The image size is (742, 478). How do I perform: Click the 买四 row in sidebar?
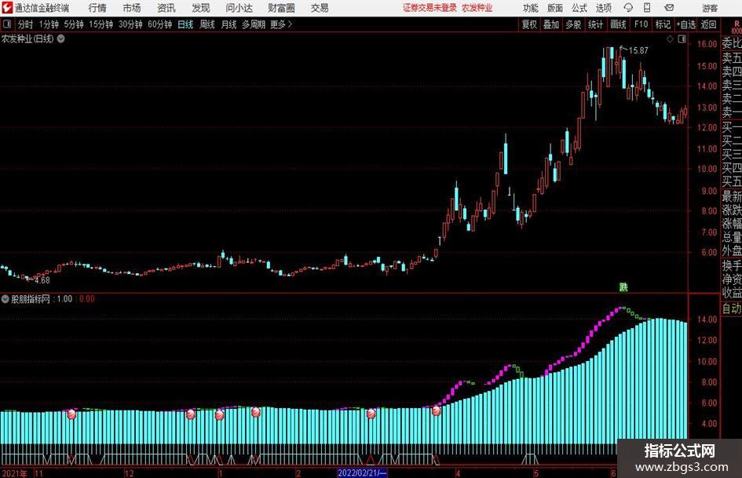pos(731,168)
